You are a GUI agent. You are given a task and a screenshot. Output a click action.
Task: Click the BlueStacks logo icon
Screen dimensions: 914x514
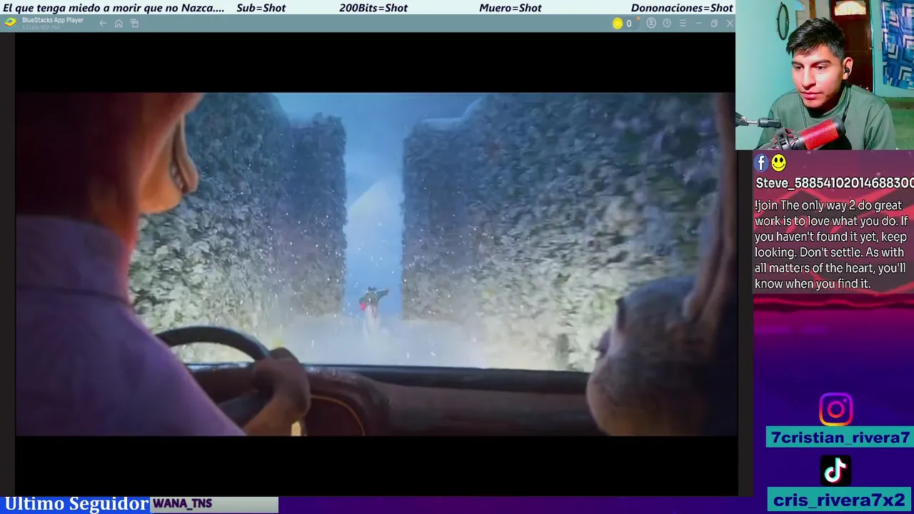pos(10,22)
